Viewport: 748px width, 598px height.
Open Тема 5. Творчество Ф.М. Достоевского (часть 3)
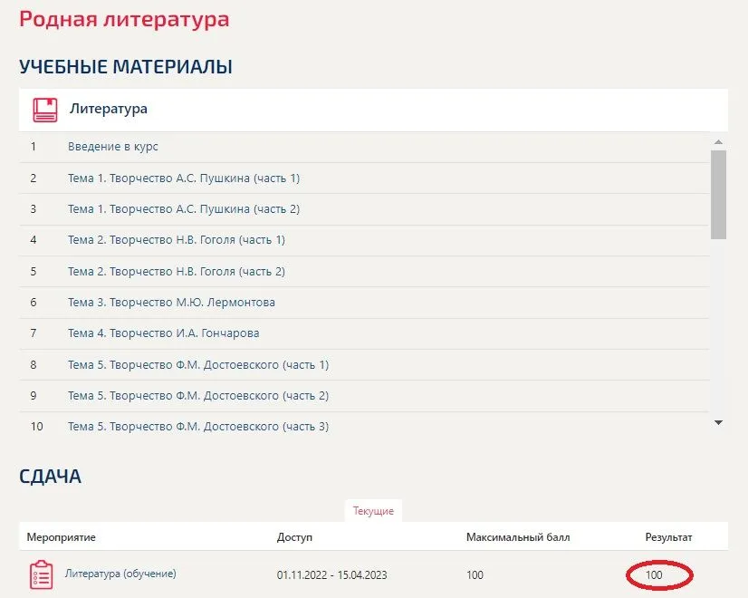pos(198,427)
